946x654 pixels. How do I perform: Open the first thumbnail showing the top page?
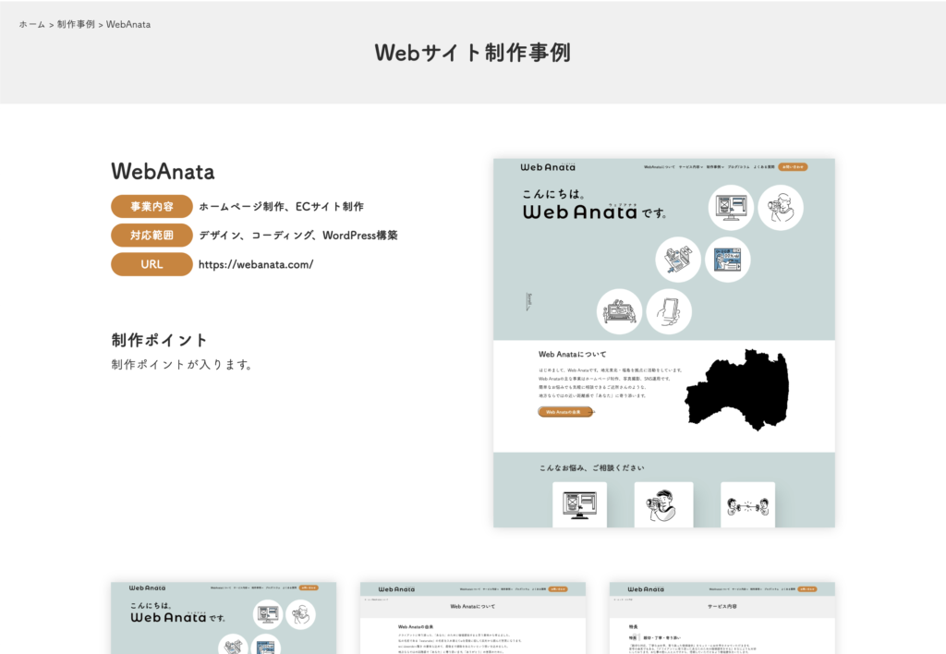point(224,618)
